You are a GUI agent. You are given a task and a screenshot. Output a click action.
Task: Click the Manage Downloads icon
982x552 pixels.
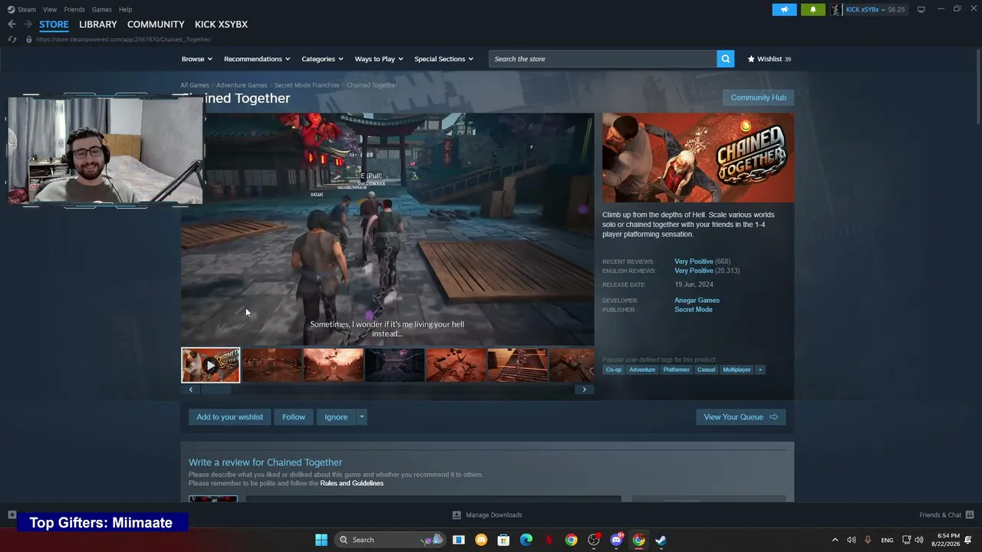click(456, 515)
